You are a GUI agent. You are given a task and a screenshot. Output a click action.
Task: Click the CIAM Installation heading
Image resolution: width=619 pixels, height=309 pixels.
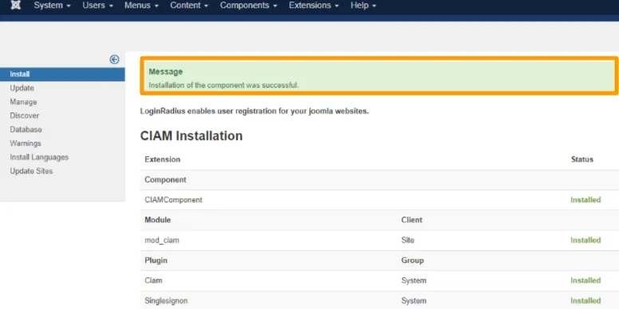tap(191, 135)
